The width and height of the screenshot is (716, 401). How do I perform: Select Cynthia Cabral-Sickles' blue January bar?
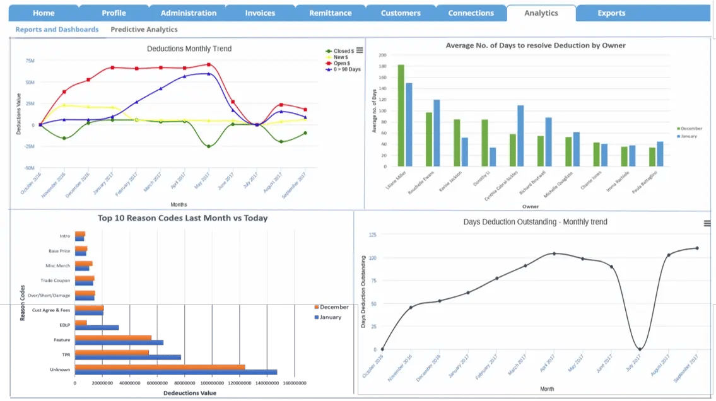pos(520,136)
